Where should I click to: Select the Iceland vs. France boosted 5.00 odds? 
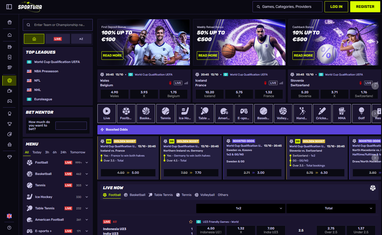pyautogui.click(x=128, y=173)
